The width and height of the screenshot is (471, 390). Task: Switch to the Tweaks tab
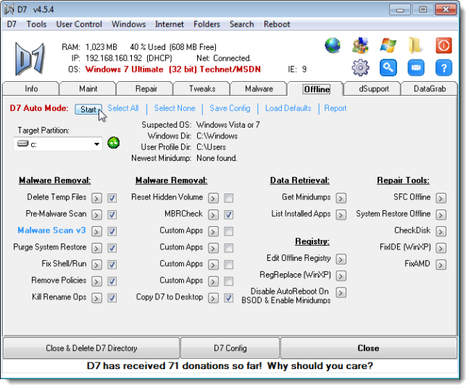tap(202, 89)
